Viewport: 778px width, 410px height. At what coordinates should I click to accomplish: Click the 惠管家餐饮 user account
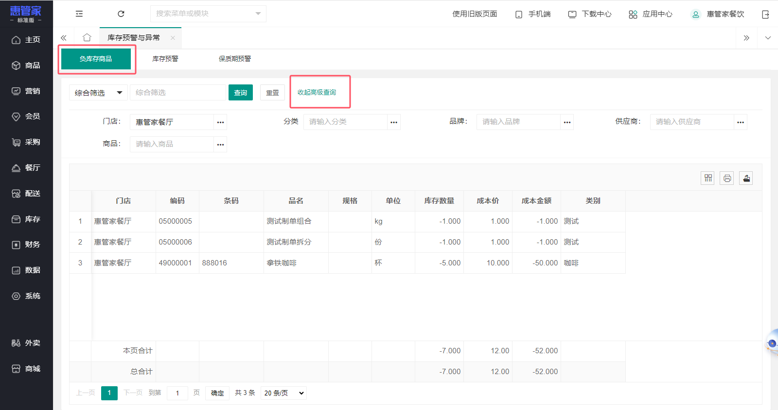(x=718, y=14)
